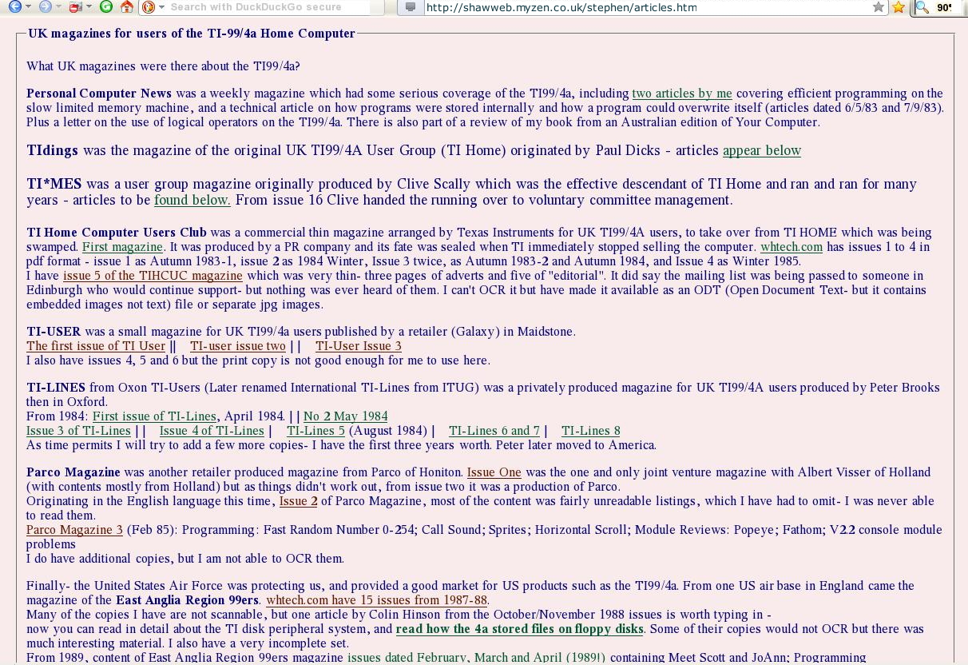The width and height of the screenshot is (968, 665).
Task: Click the grey bookmark star in address bar
Action: coord(879,6)
